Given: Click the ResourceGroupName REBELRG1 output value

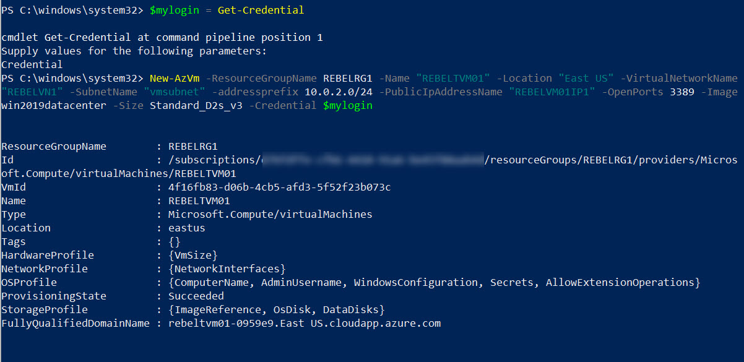Looking at the screenshot, I should pos(192,146).
